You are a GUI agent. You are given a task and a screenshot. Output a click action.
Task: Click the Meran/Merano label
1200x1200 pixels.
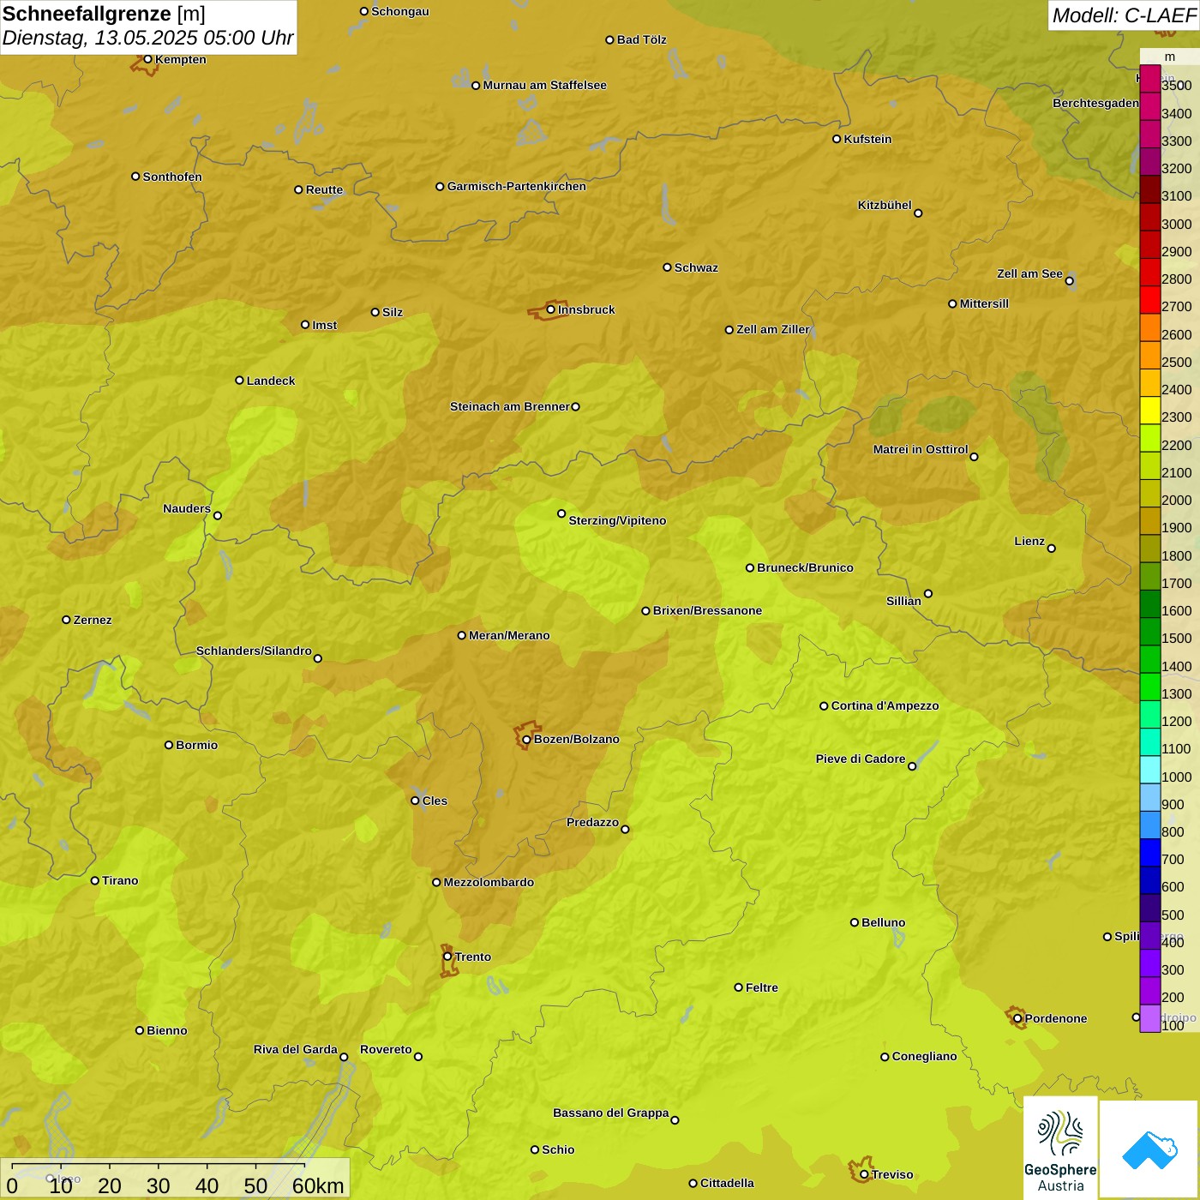coord(509,635)
